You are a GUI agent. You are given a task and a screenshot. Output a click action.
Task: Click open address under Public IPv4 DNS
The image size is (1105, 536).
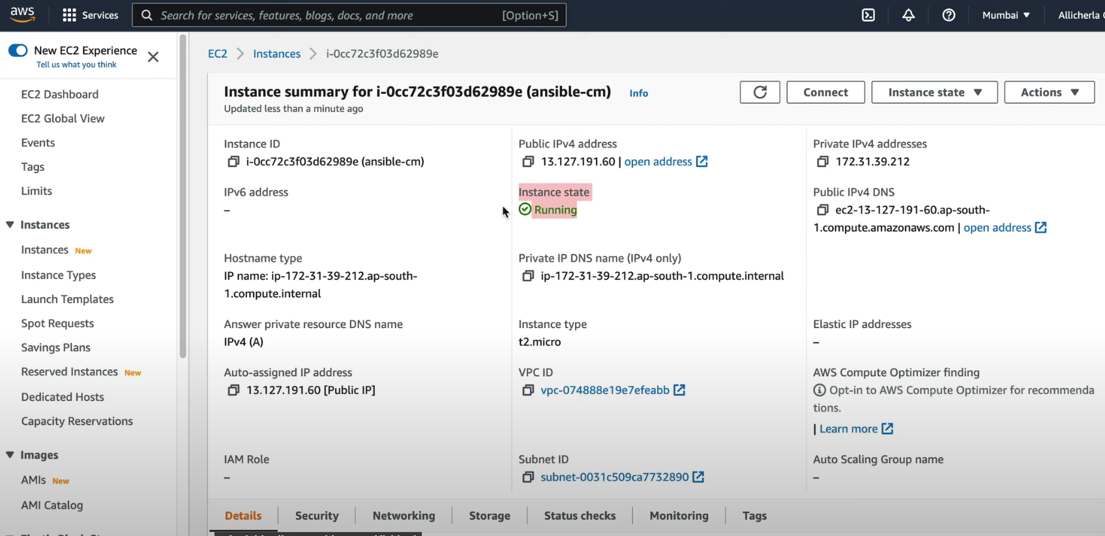[997, 228]
